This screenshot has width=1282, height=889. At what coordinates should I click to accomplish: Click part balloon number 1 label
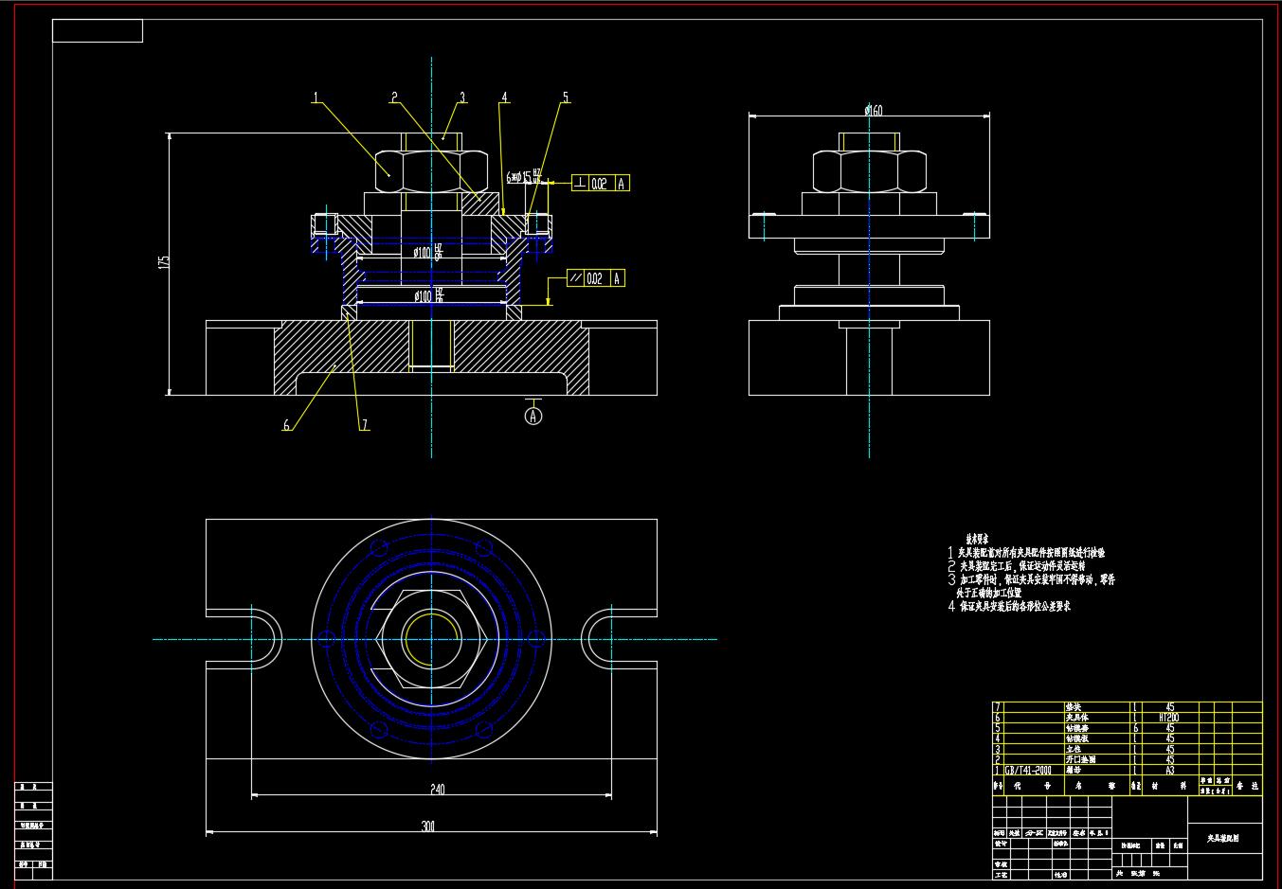pyautogui.click(x=316, y=97)
